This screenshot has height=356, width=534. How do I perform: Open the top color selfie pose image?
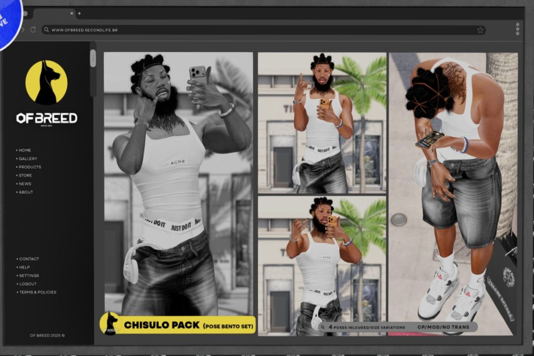click(322, 123)
